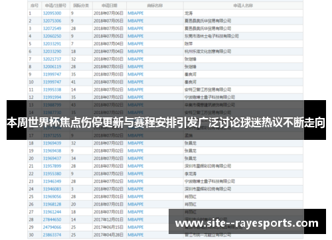Open application number 24794066
Viewport: 332px width, 240px height.
pyautogui.click(x=52, y=227)
